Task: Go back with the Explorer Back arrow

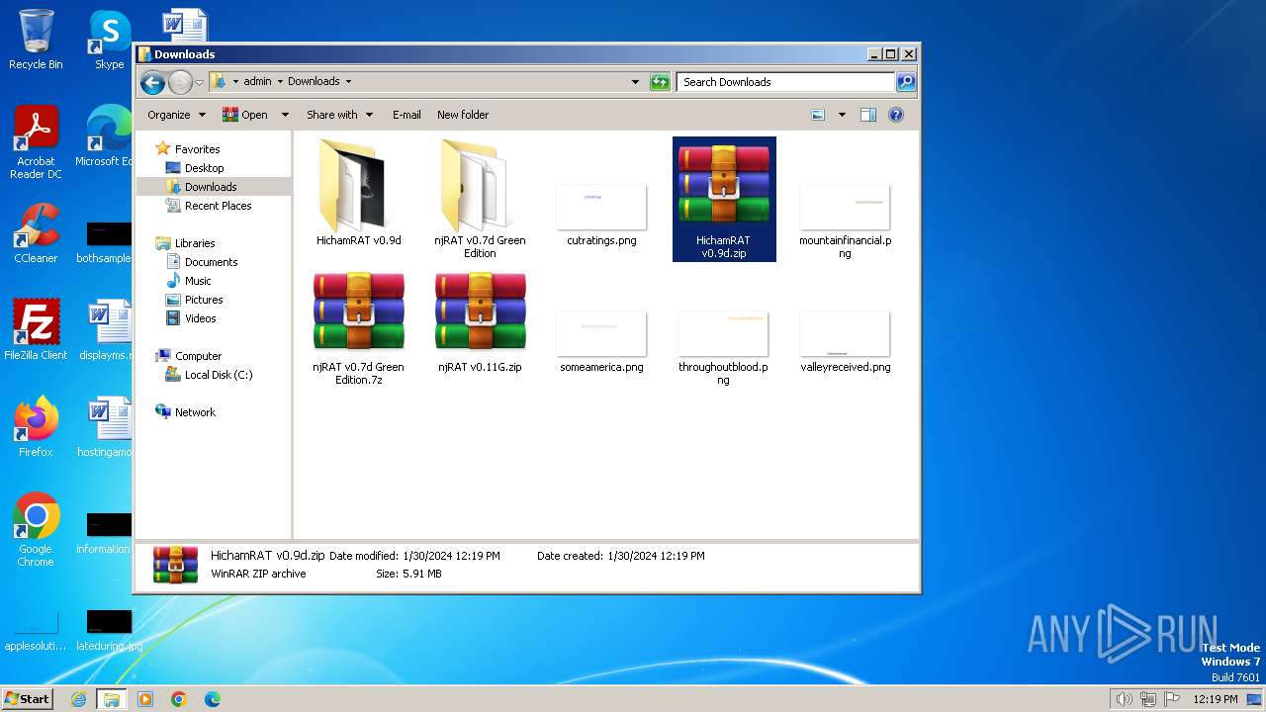Action: [152, 82]
